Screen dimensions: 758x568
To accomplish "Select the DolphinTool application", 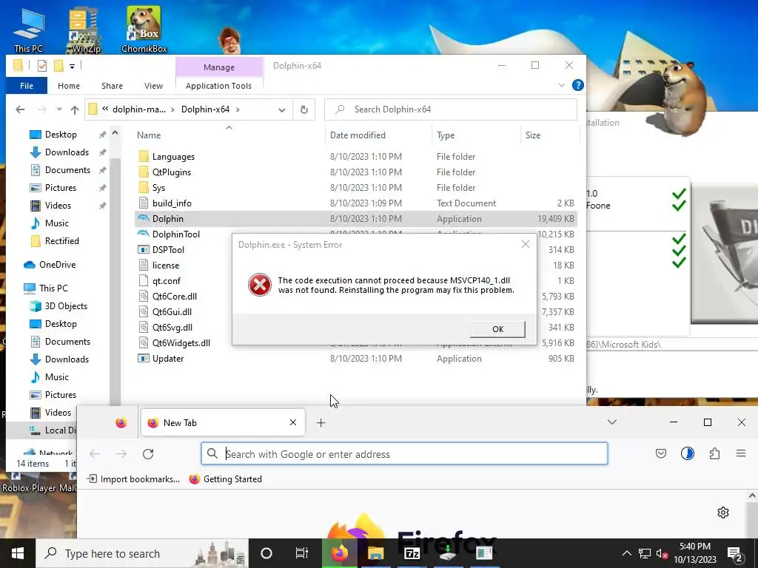I will pyautogui.click(x=175, y=234).
